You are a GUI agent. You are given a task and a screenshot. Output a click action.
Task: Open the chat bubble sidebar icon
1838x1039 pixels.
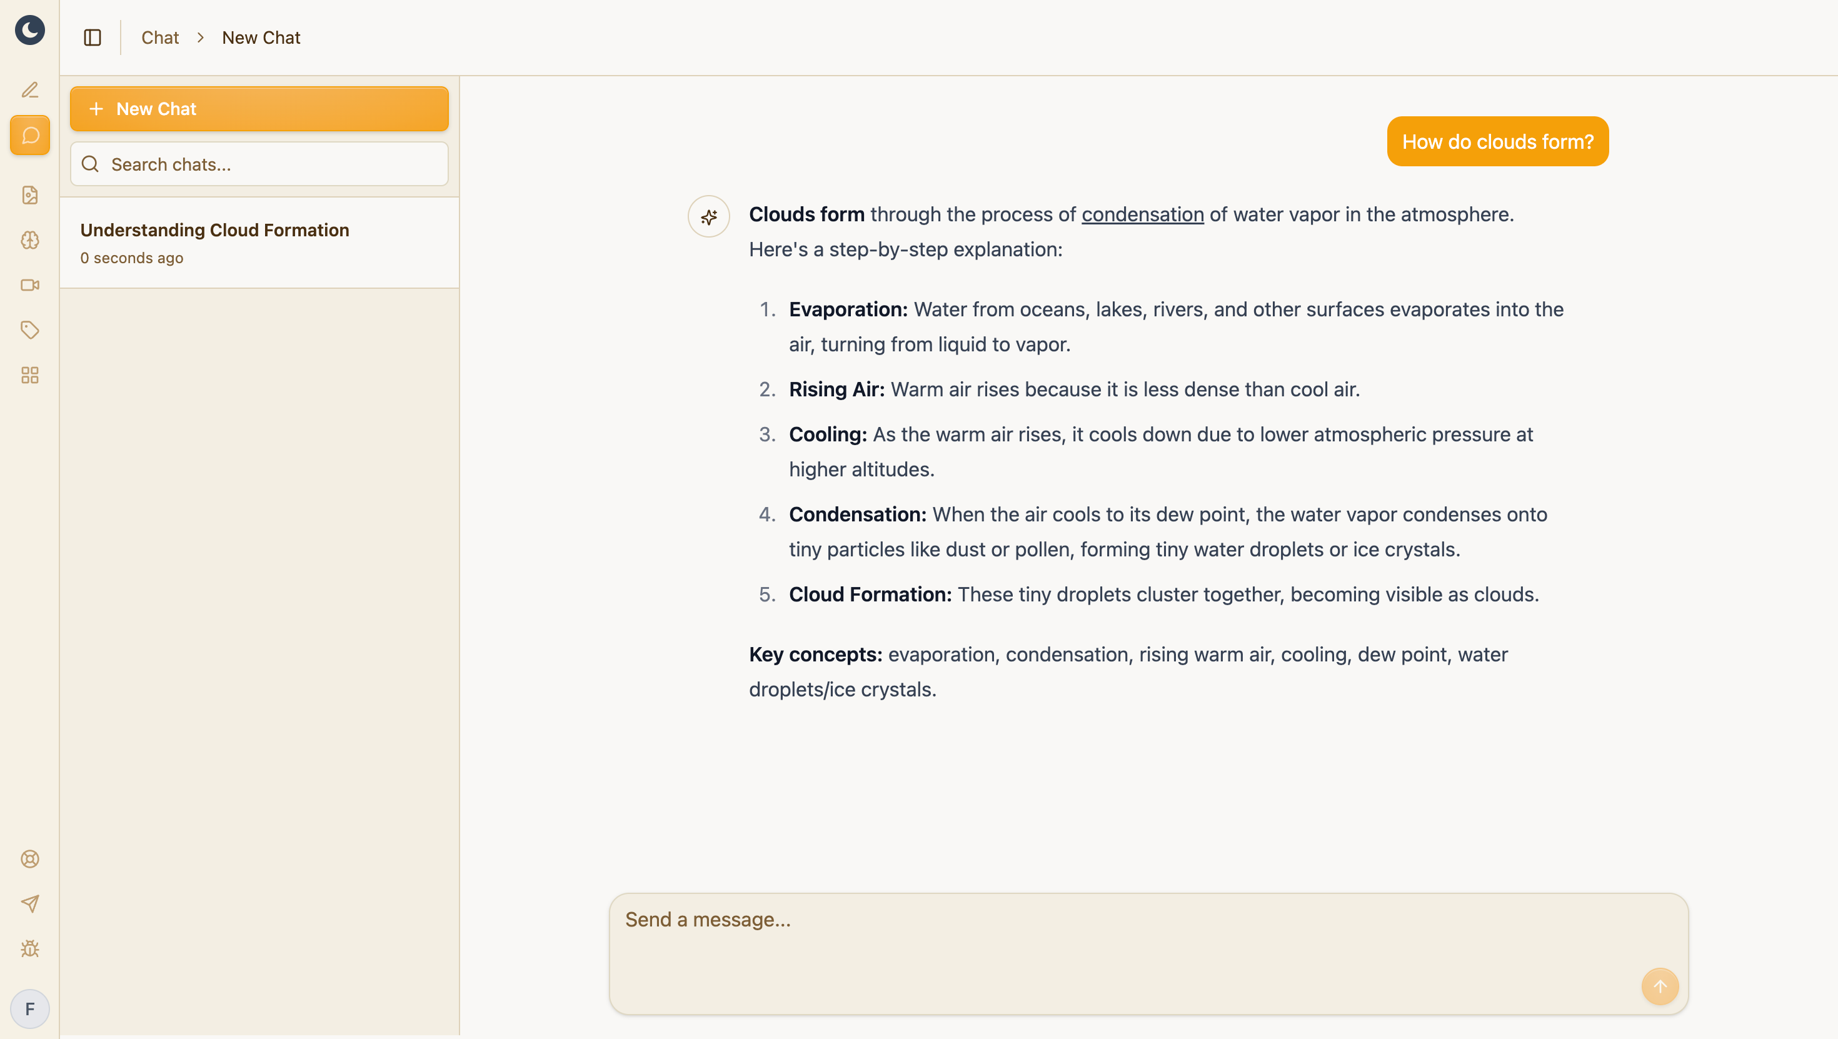(x=29, y=136)
